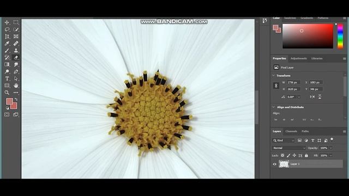
Task: Open the Properties panel flyout menu
Action: (344, 59)
